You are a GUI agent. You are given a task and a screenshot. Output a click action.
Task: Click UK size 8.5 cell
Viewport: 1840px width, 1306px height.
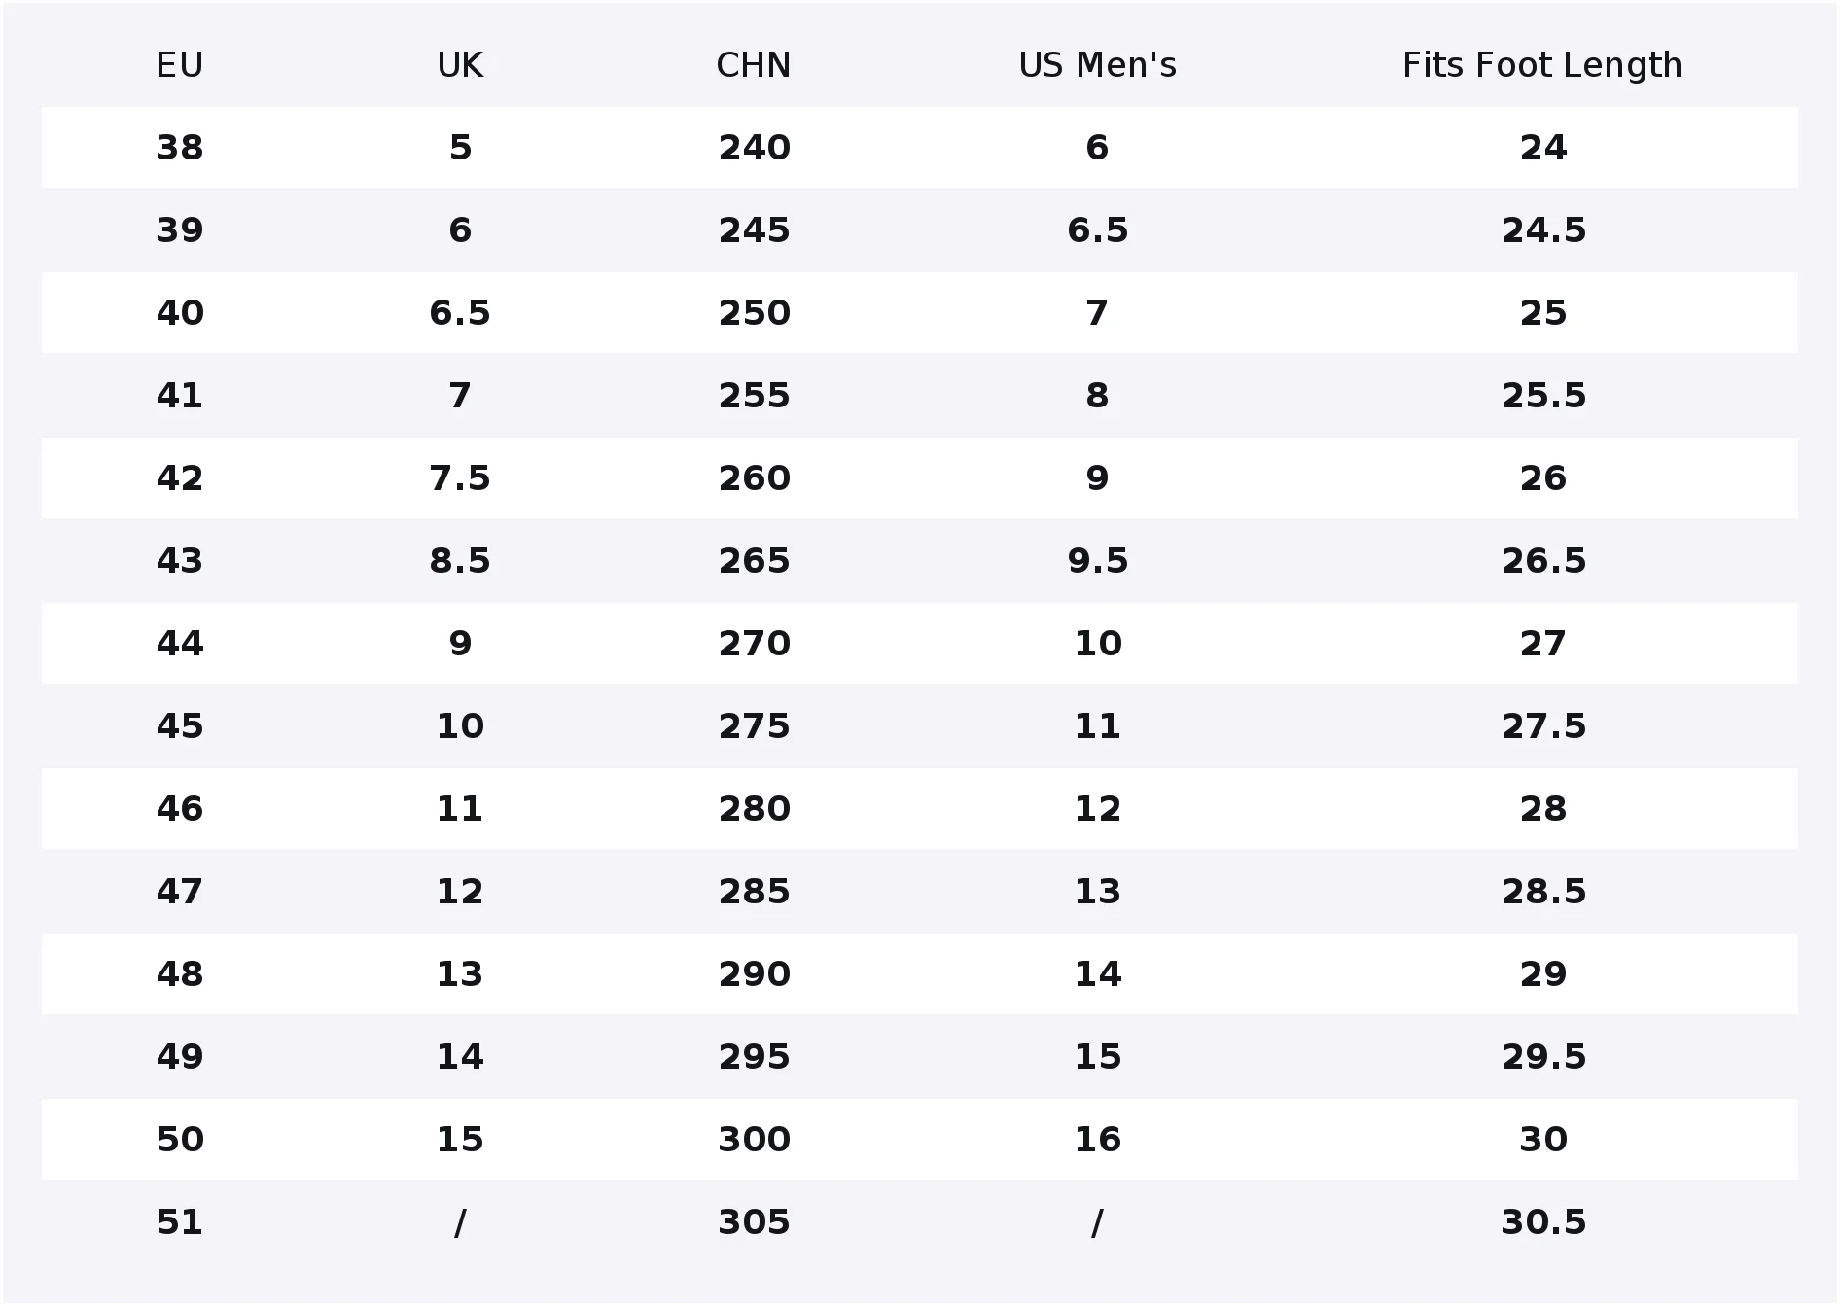(x=460, y=561)
